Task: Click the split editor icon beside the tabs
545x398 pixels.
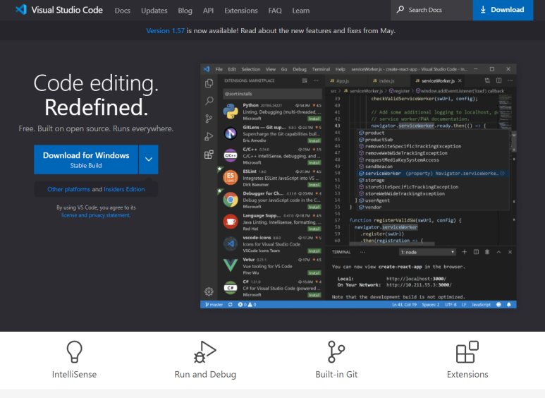Action: [498, 80]
